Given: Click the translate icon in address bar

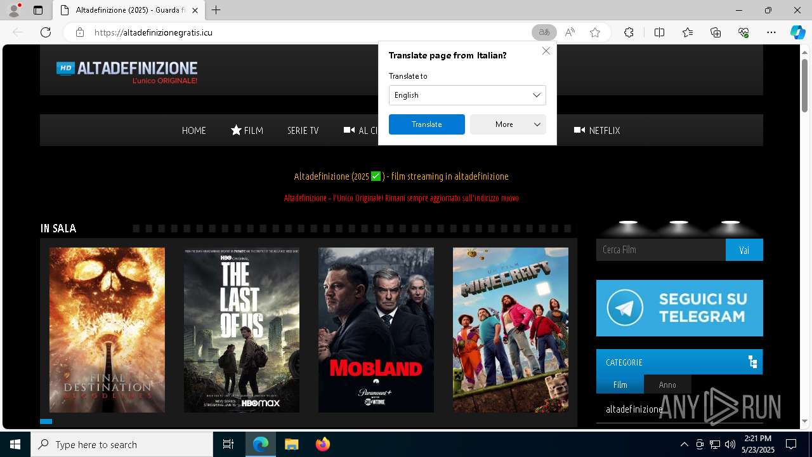Looking at the screenshot, I should tap(544, 32).
